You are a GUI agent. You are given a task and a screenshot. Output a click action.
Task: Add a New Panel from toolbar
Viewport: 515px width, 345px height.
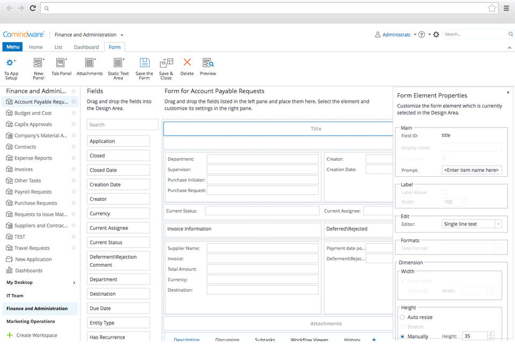pyautogui.click(x=39, y=63)
